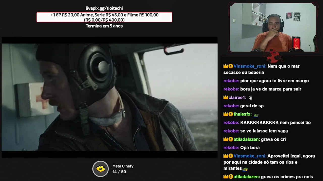Click the donation goal progress bar
The image size is (323, 181).
pyautogui.click(x=104, y=17)
